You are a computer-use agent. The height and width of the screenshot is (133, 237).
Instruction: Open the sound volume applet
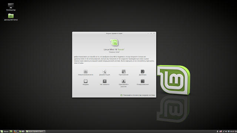pos(226,132)
